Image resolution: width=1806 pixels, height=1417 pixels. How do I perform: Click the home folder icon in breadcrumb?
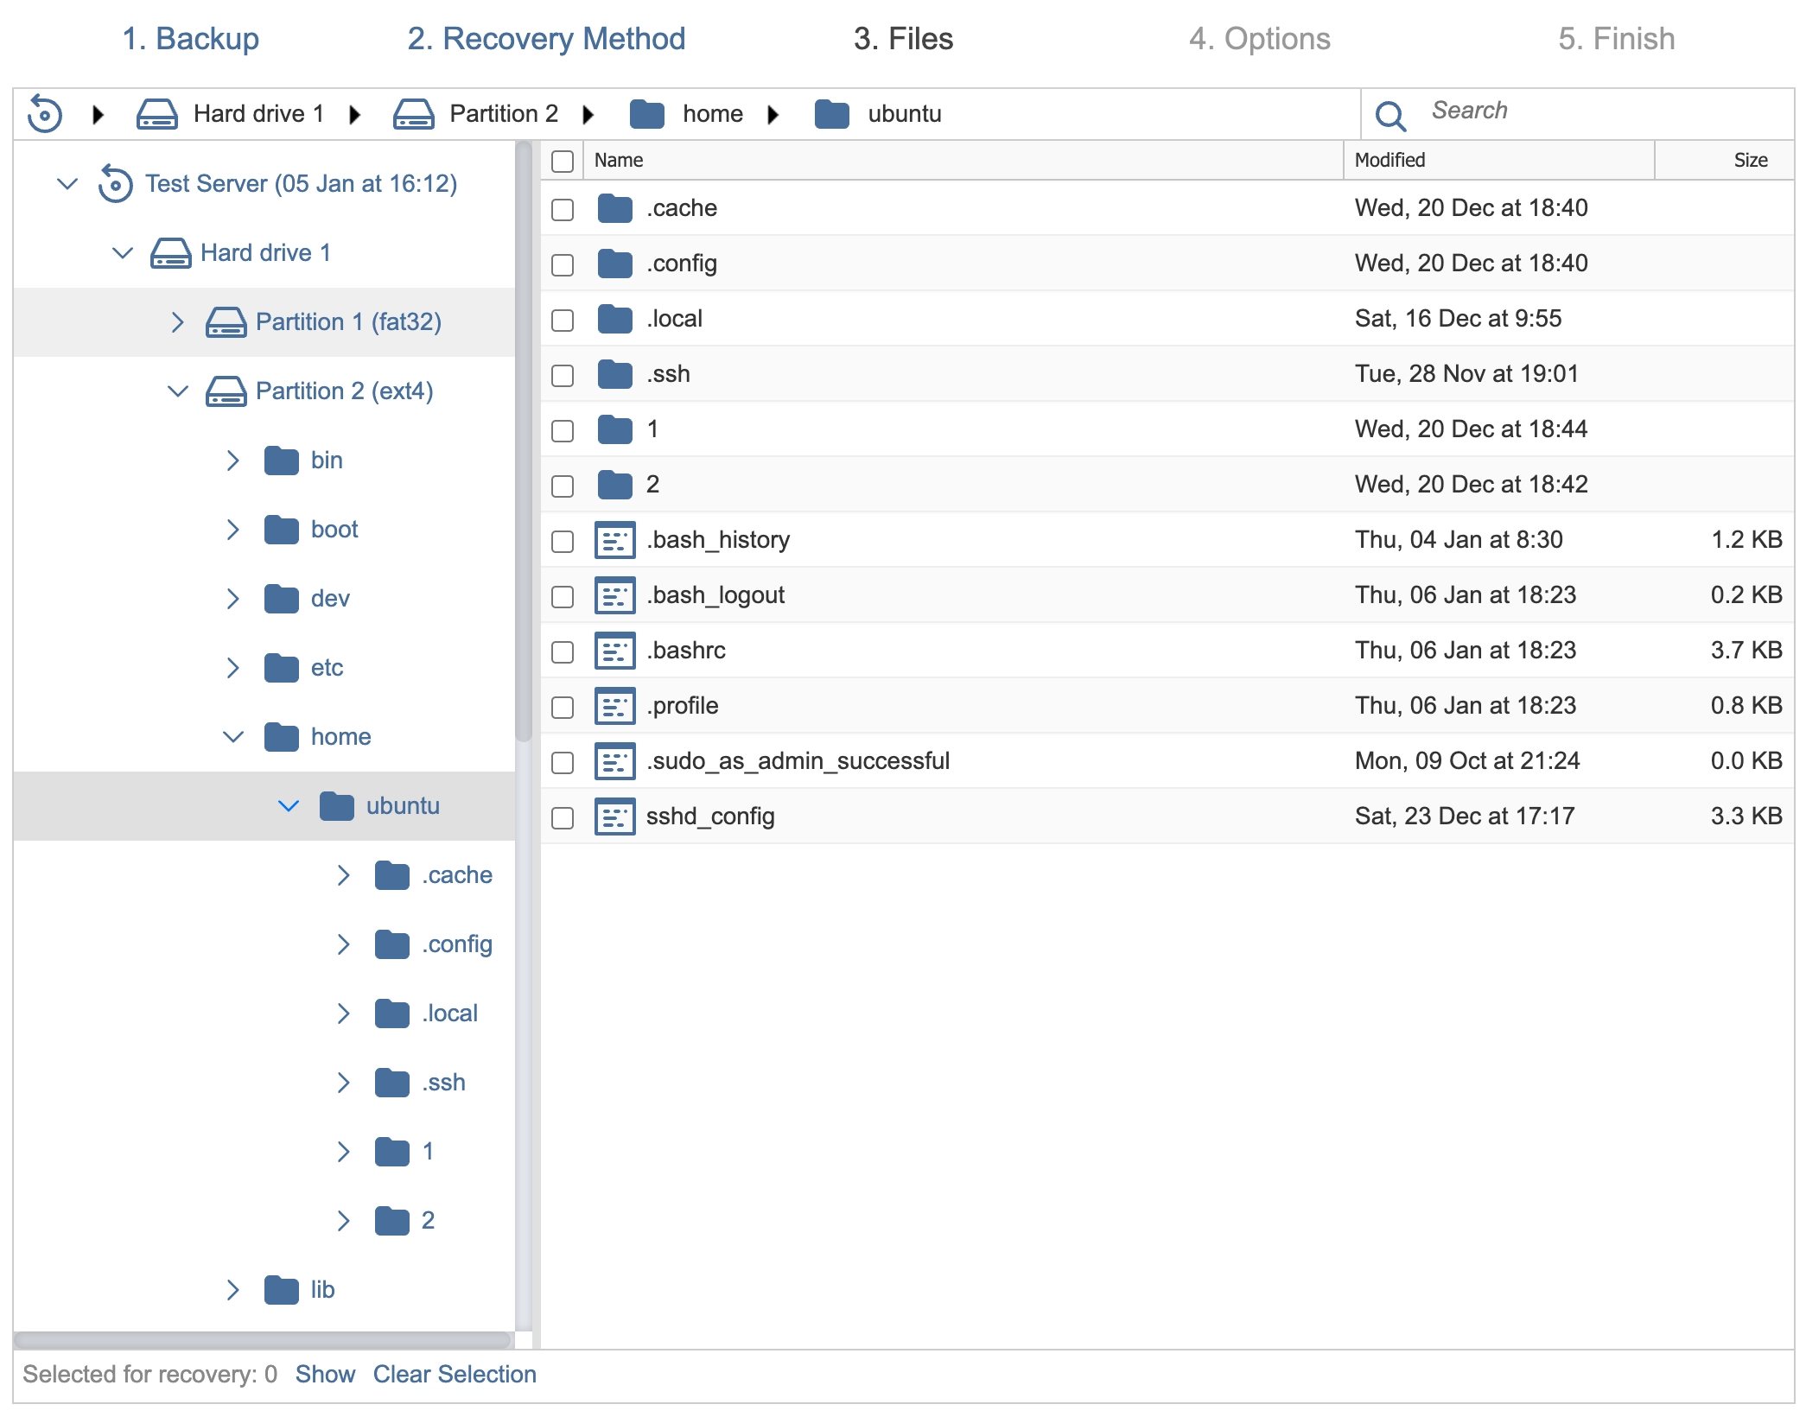(645, 113)
